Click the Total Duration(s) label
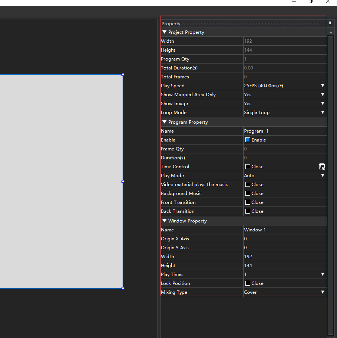337x338 pixels. click(179, 68)
